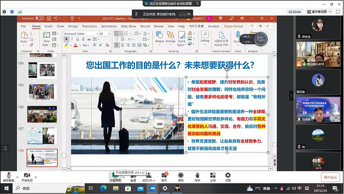Click the New Slide icon
Screen dimensions: 344x194
(x=47, y=35)
